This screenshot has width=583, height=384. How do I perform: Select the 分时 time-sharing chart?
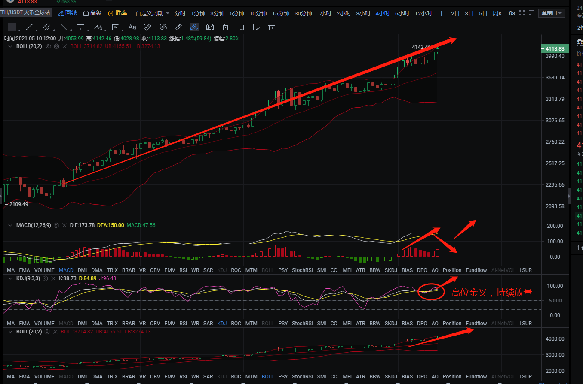point(180,13)
